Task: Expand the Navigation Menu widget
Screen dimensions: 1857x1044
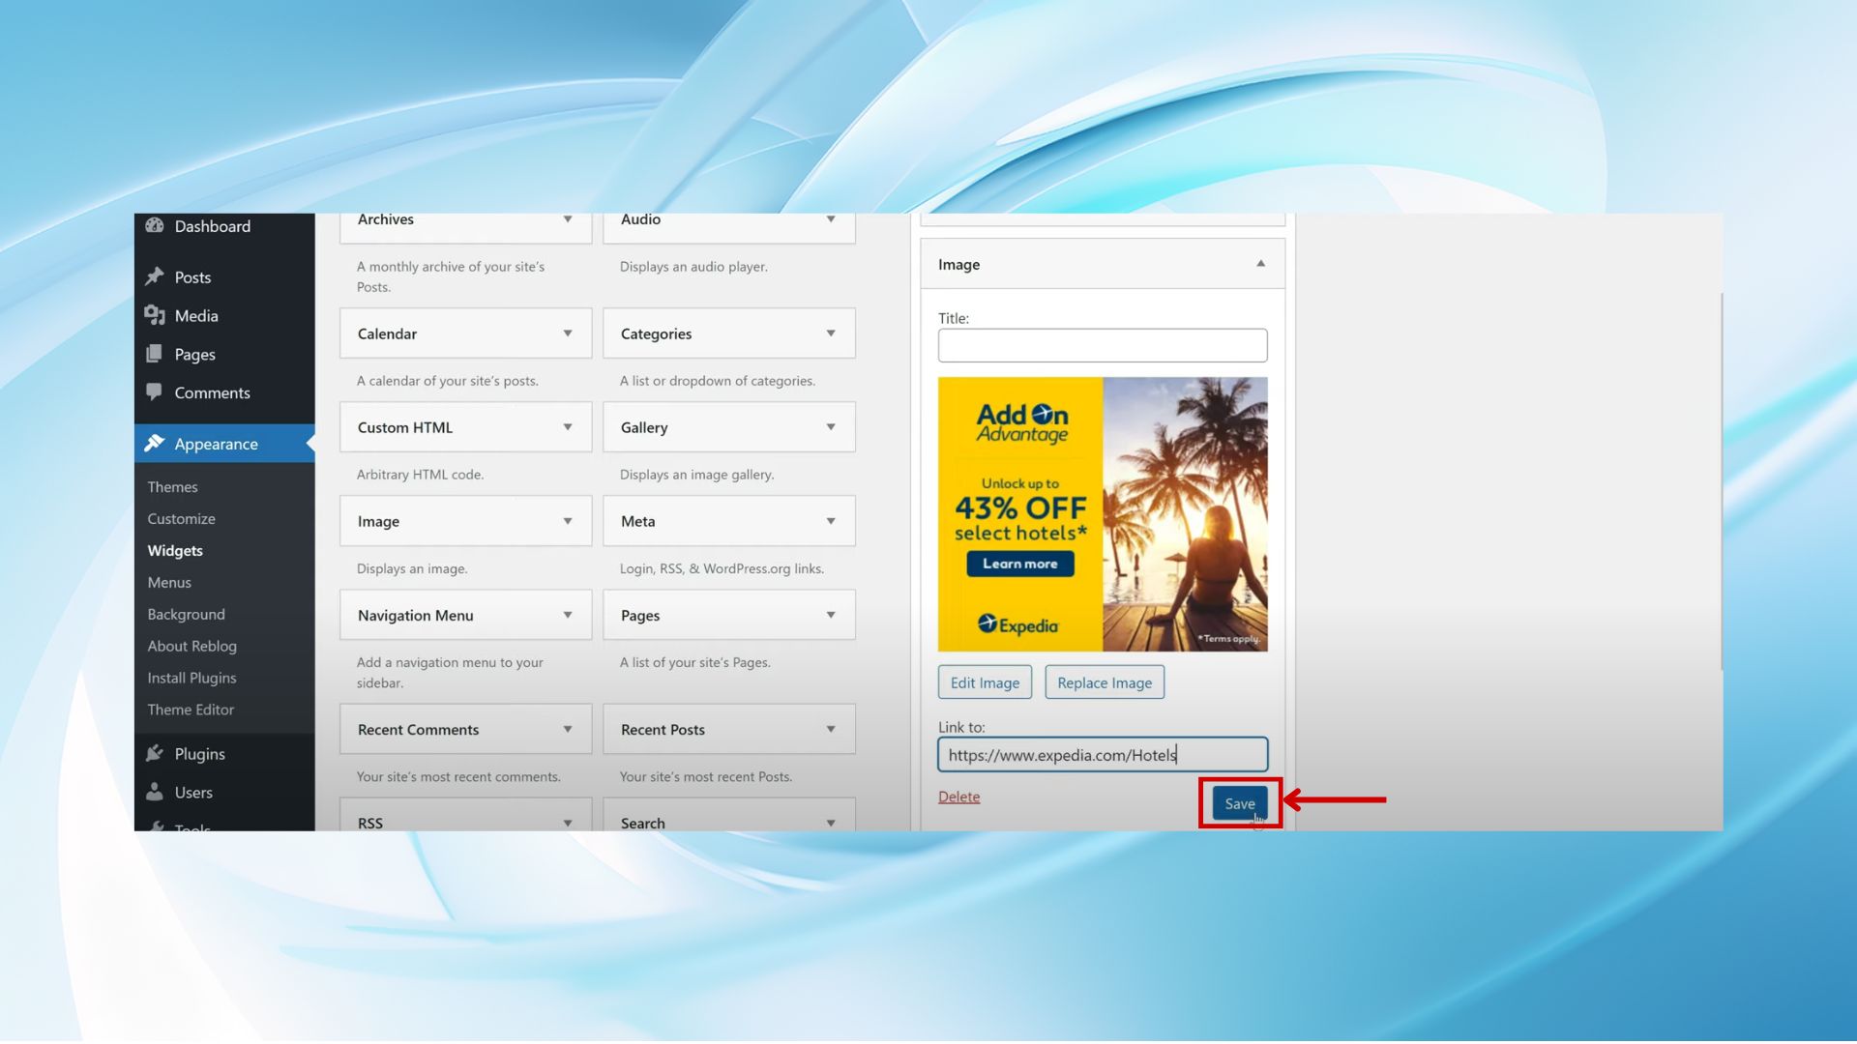Action: (x=568, y=615)
